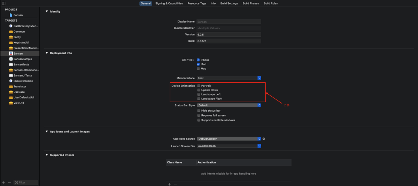The image size is (418, 186).
Task: Click the Build field showing 6.0.5.2
Action: [229, 41]
